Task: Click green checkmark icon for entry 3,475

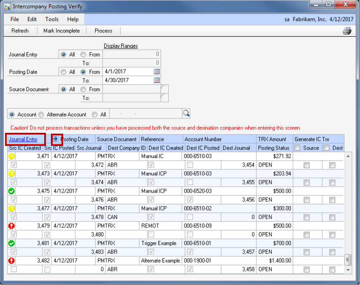Action: click(12, 191)
